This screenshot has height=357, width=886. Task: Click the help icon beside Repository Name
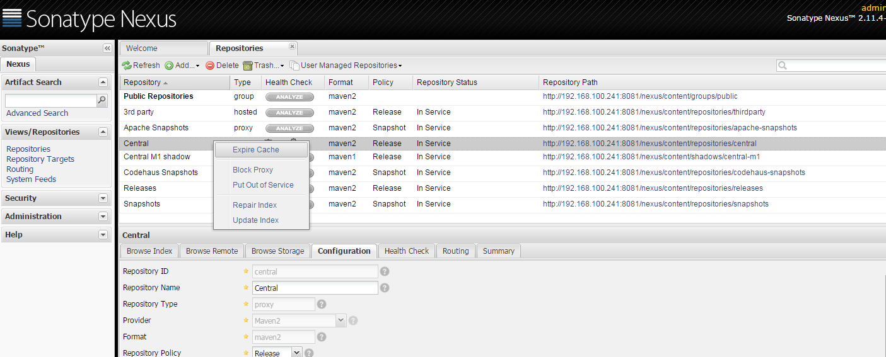point(385,288)
